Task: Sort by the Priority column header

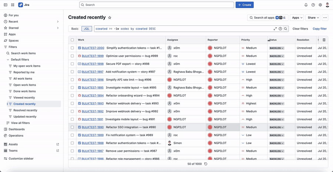Action: [246, 40]
